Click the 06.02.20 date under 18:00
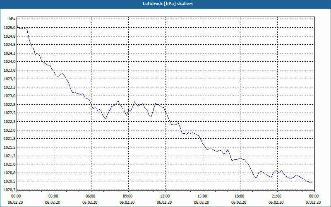This screenshot has width=331, height=207. (x=239, y=202)
